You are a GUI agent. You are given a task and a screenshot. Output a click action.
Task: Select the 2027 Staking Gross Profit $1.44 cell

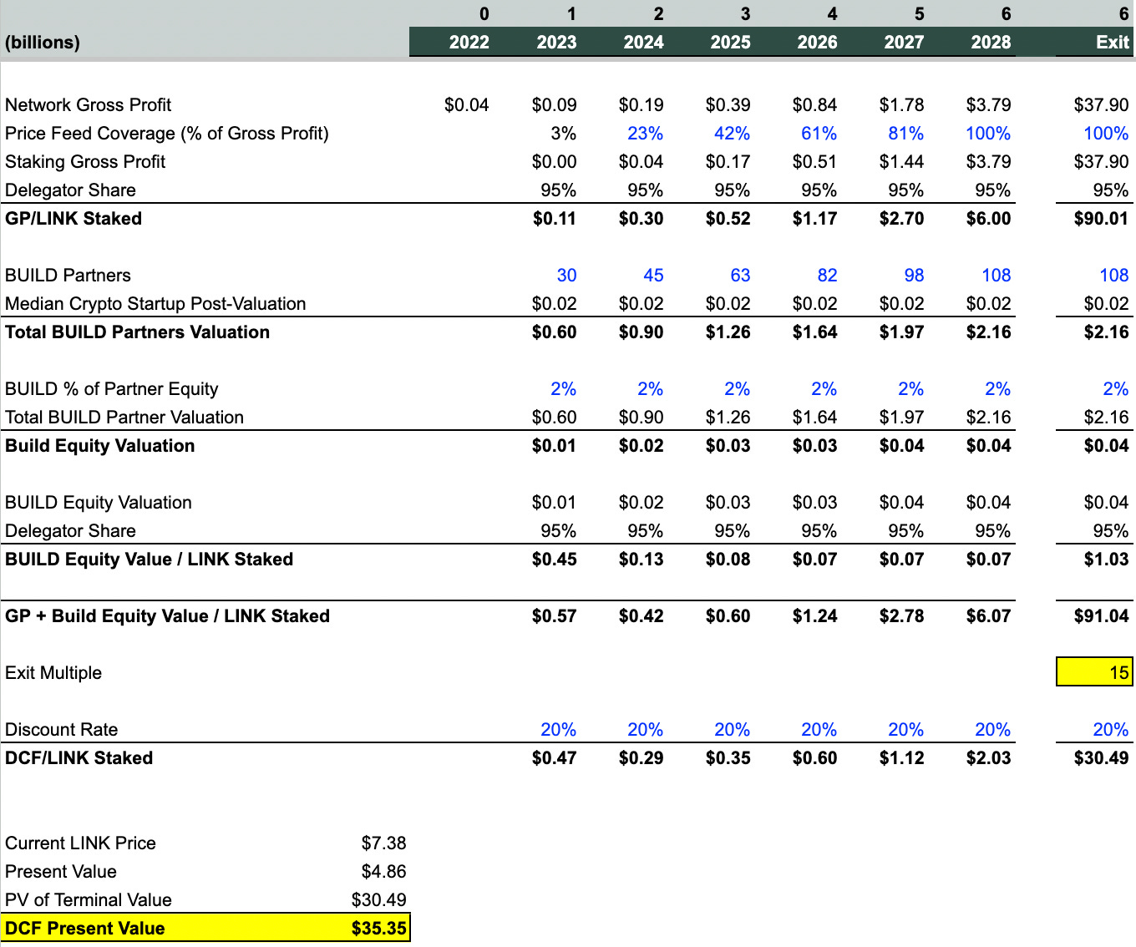(x=901, y=161)
